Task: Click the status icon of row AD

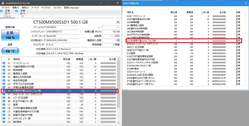Action: [4, 84]
